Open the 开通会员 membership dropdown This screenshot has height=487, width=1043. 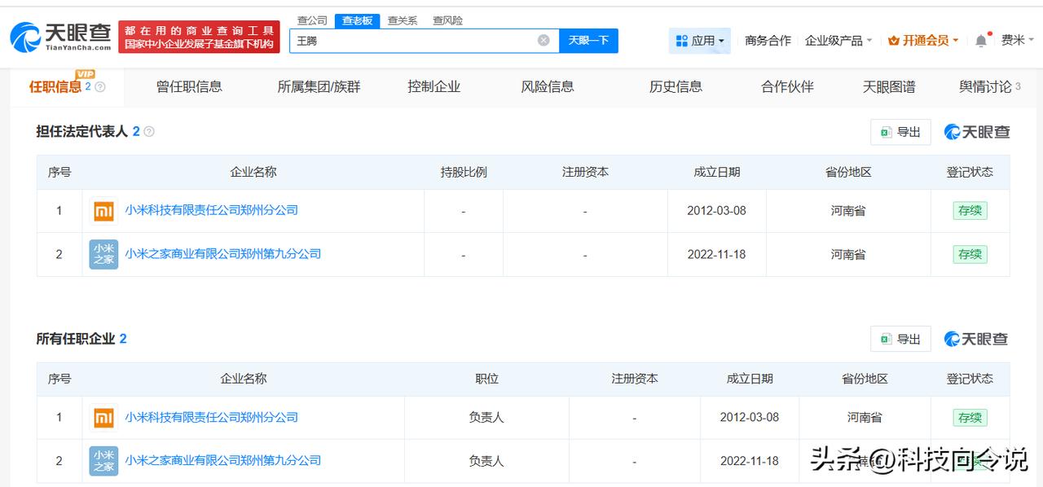point(923,40)
